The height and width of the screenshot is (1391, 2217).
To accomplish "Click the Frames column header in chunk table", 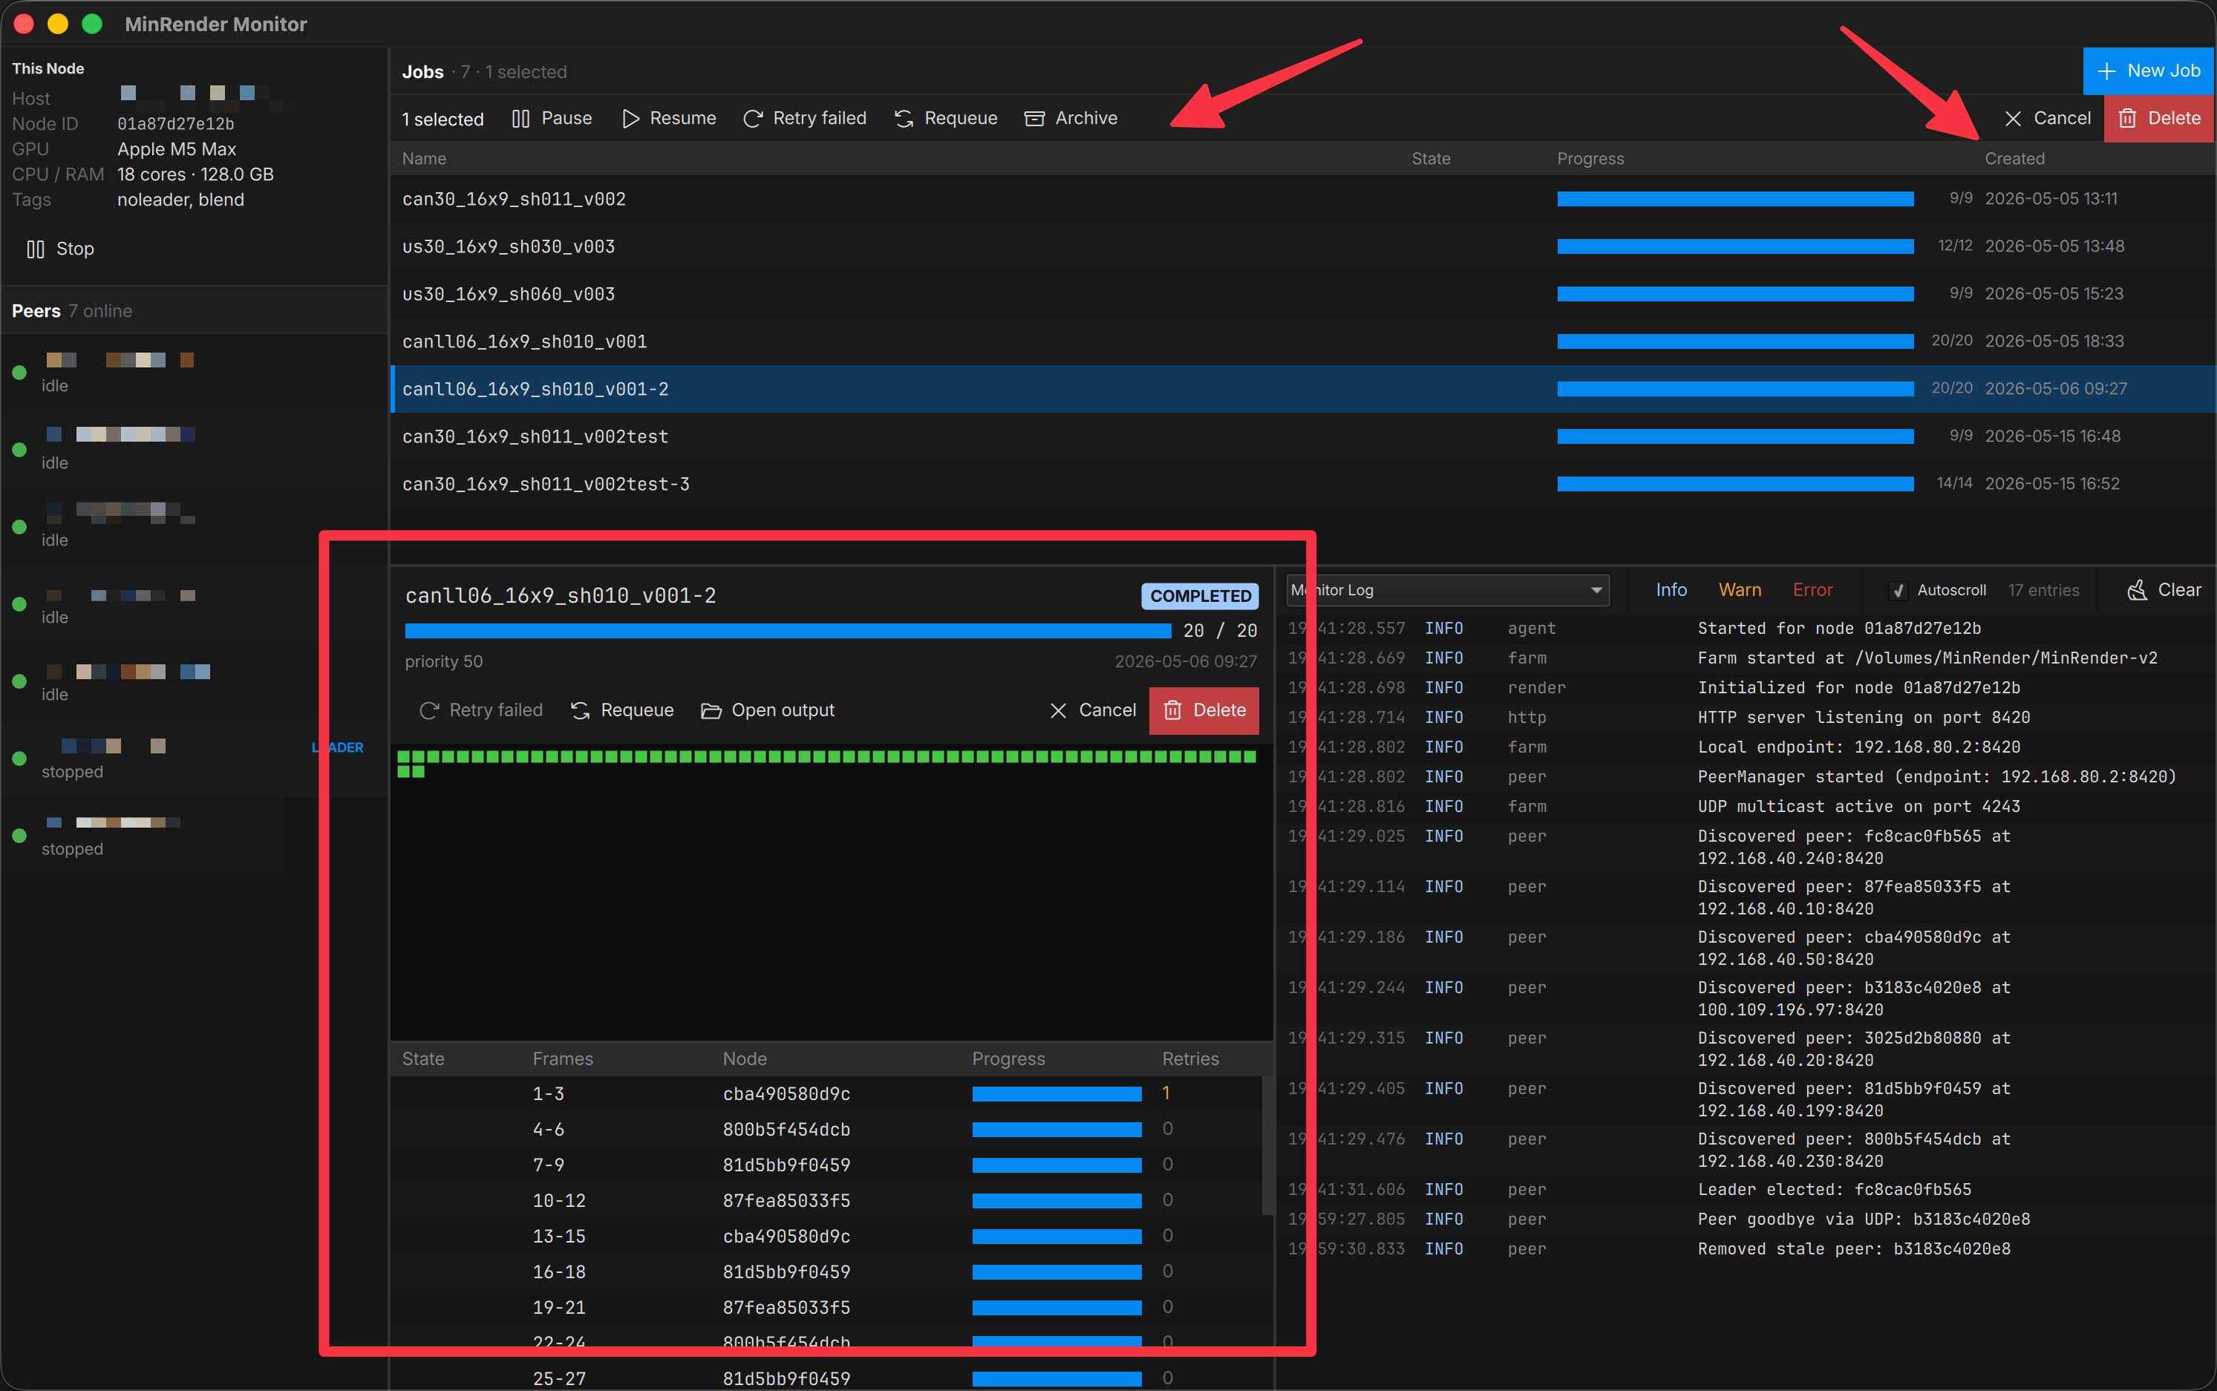I will 562,1059.
